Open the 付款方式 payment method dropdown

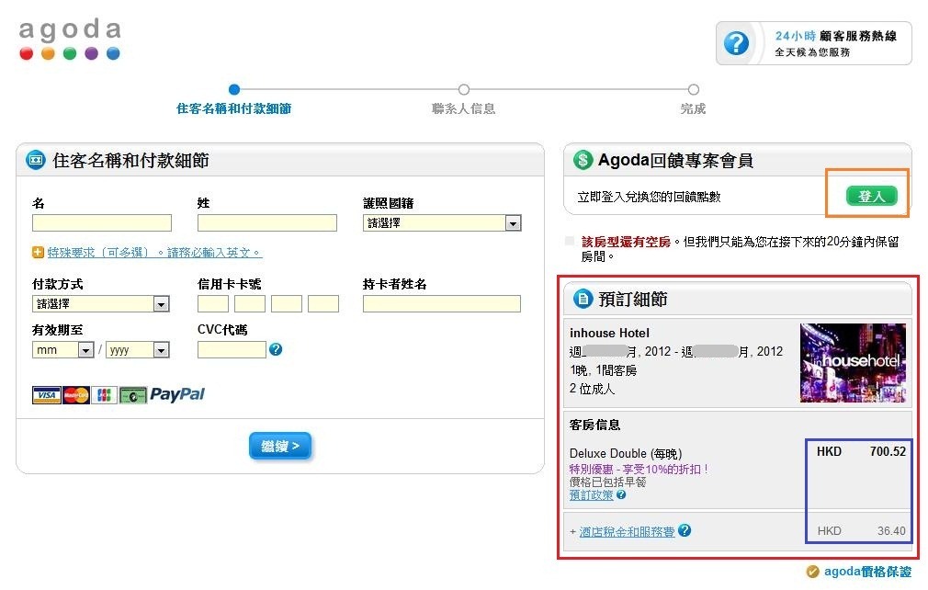[101, 303]
